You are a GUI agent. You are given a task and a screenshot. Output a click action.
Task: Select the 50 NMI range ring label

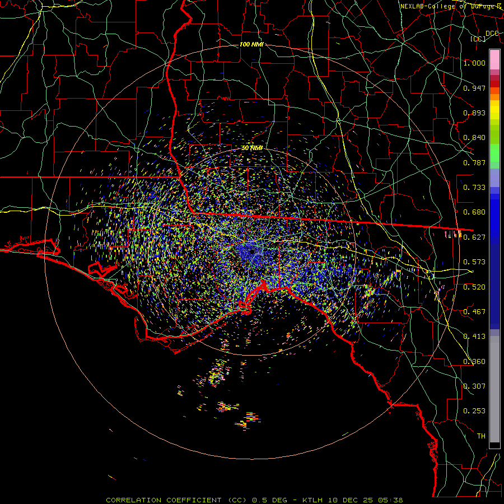click(251, 148)
